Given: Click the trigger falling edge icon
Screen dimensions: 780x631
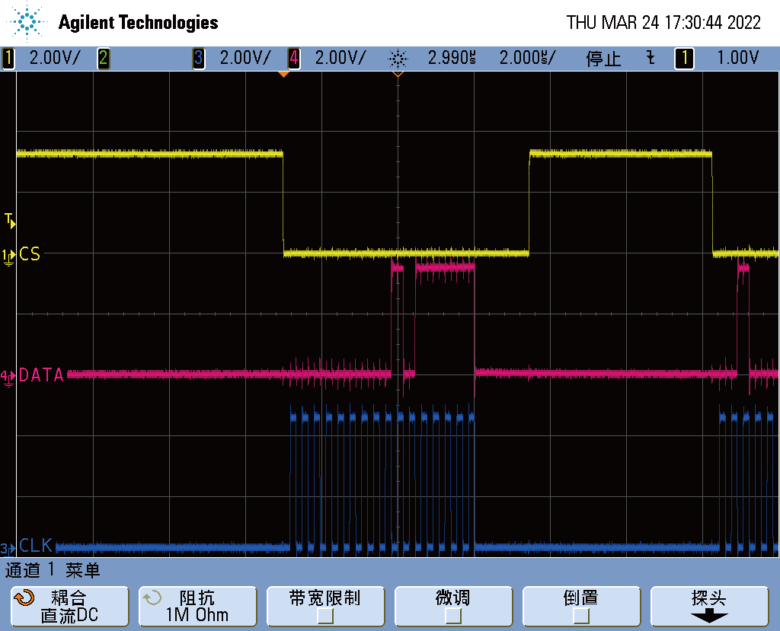Looking at the screenshot, I should point(650,58).
